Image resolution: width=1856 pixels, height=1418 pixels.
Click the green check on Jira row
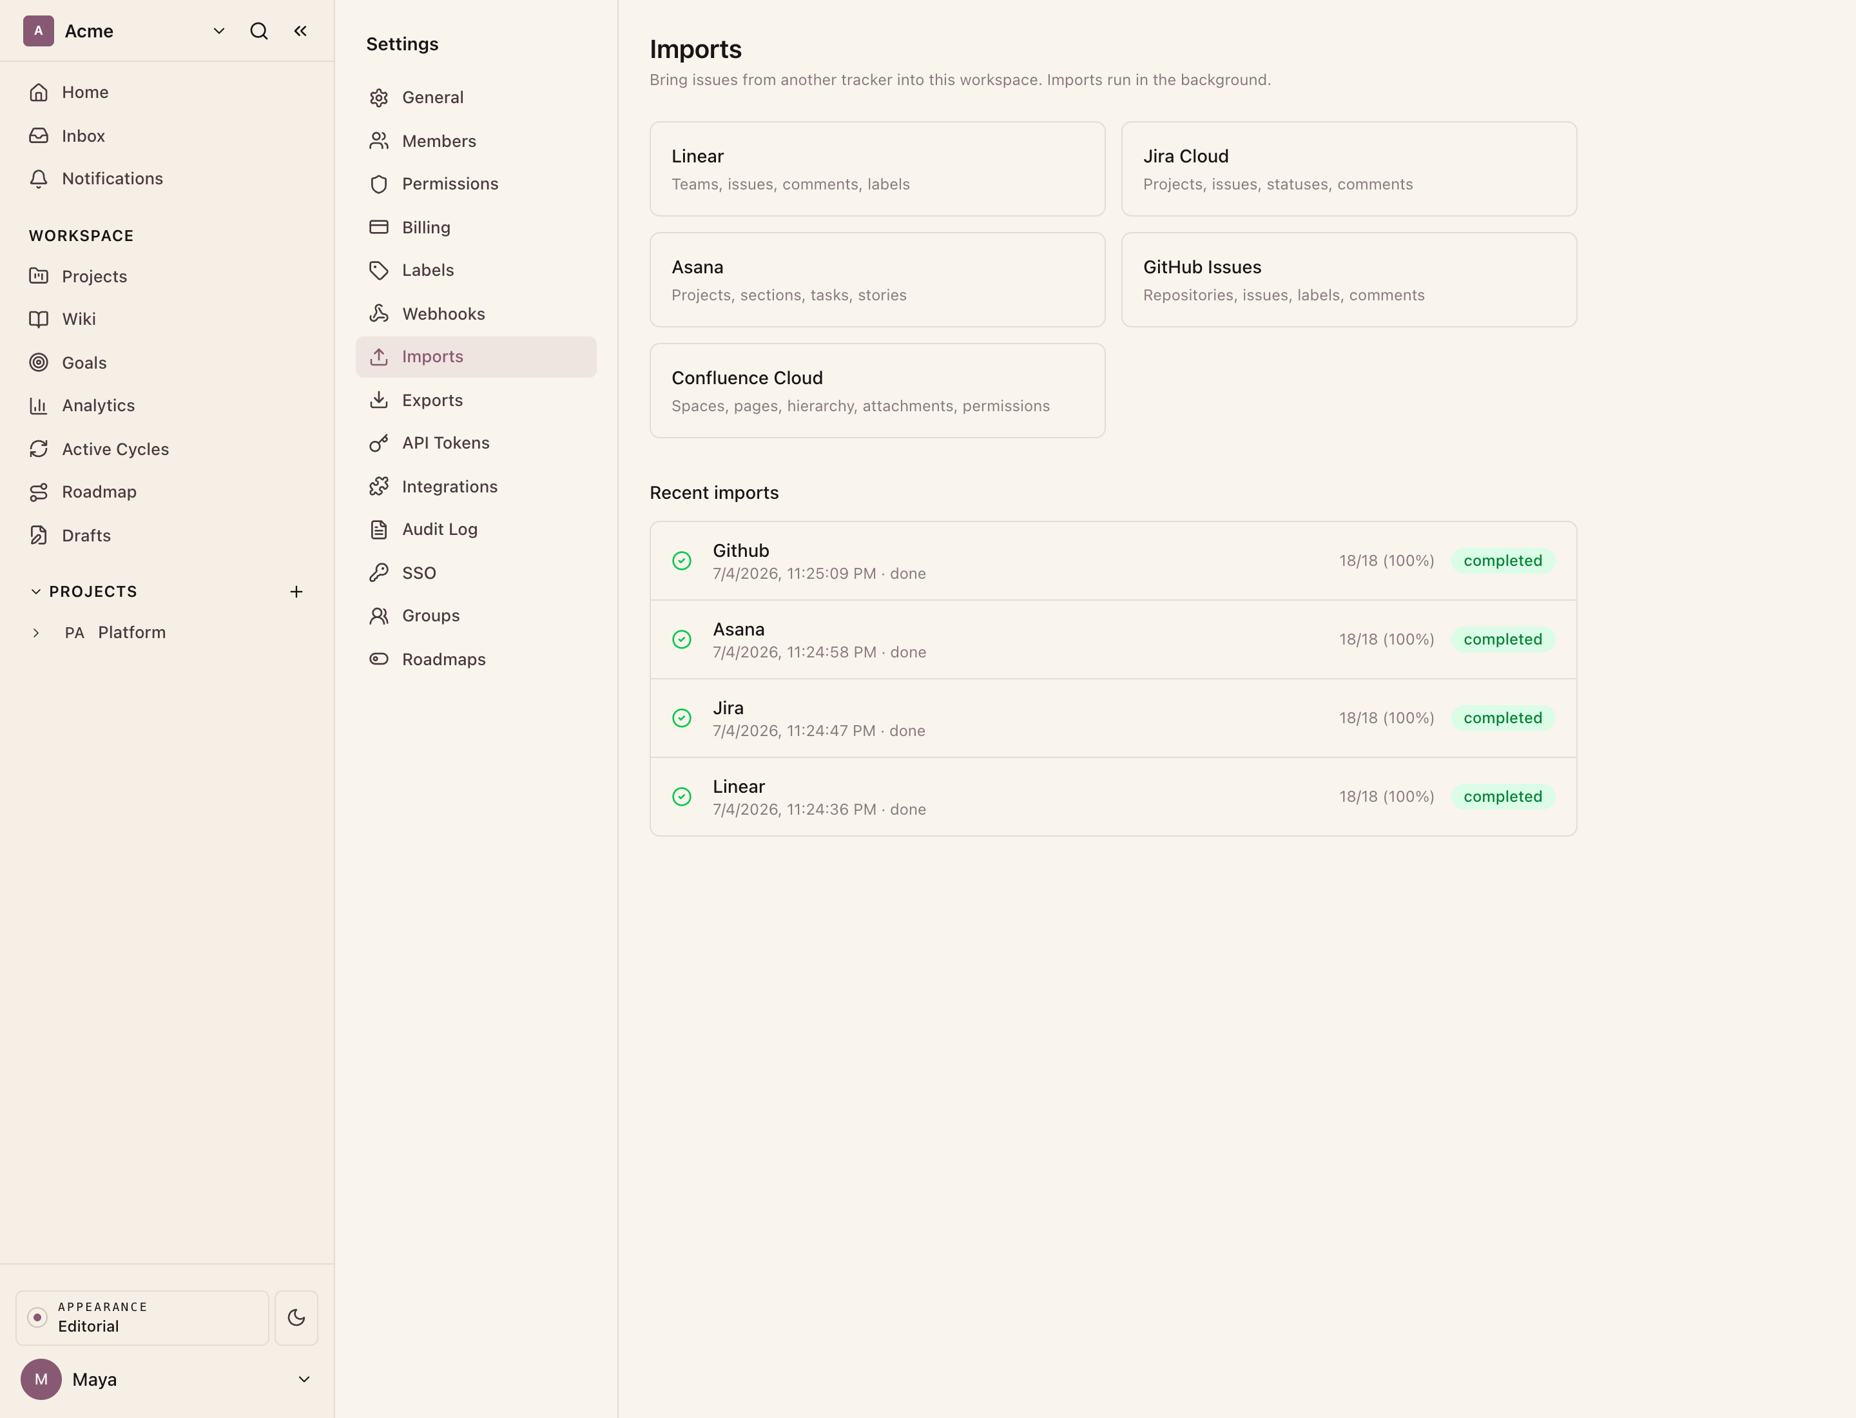682,718
